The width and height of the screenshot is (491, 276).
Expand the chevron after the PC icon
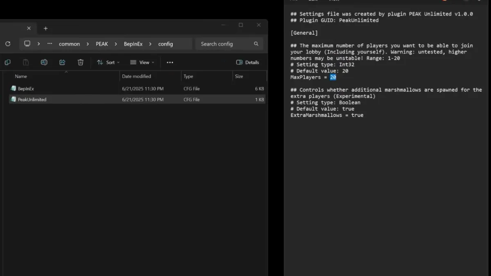pos(39,44)
